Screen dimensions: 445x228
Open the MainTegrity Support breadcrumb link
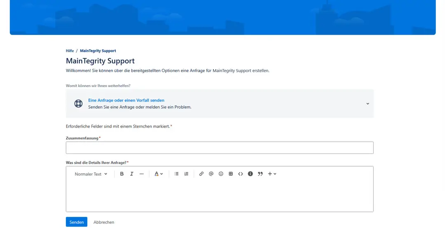[x=98, y=51]
